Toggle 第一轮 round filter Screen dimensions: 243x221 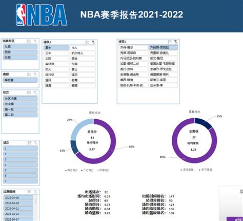20,109
